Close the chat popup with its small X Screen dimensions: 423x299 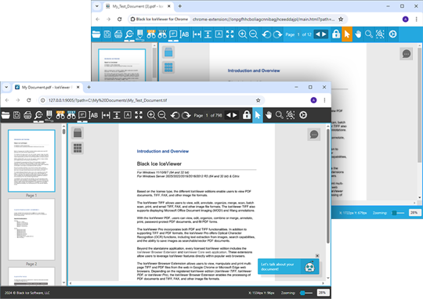tap(317, 256)
